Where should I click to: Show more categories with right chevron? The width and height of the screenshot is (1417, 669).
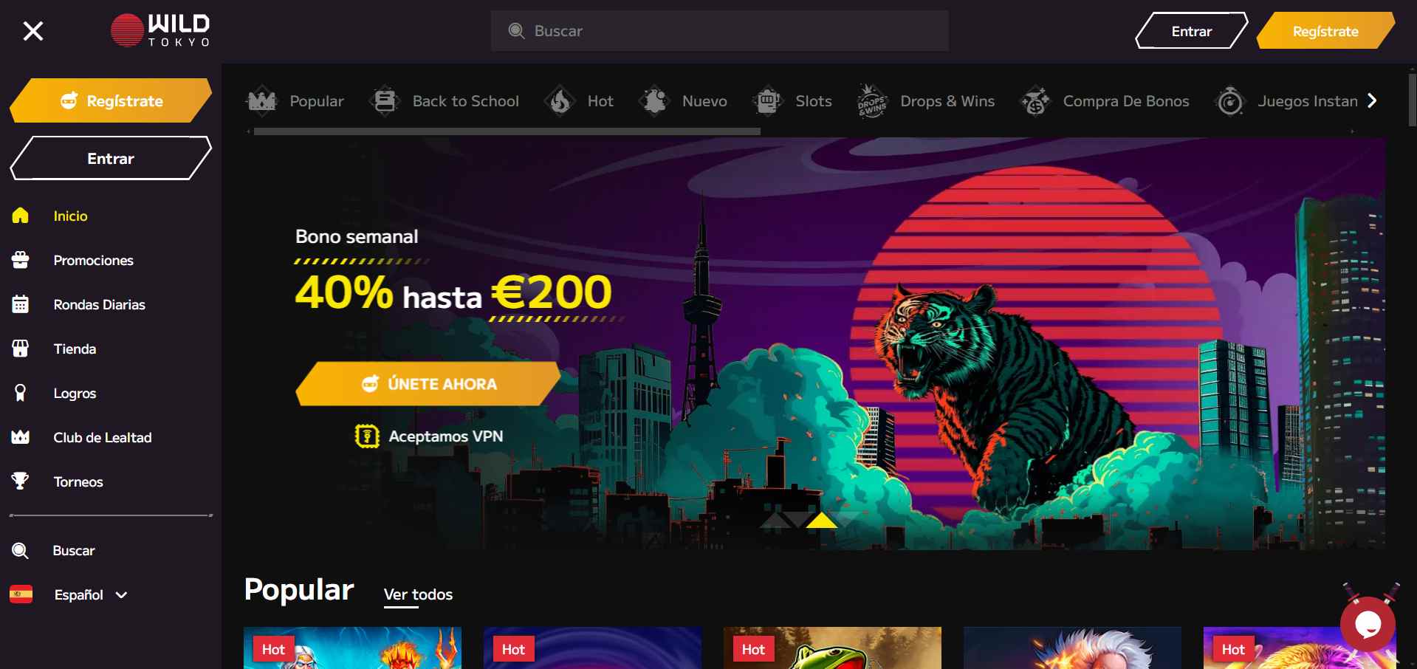point(1372,100)
